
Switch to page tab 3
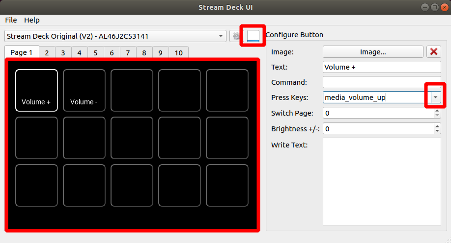[63, 53]
